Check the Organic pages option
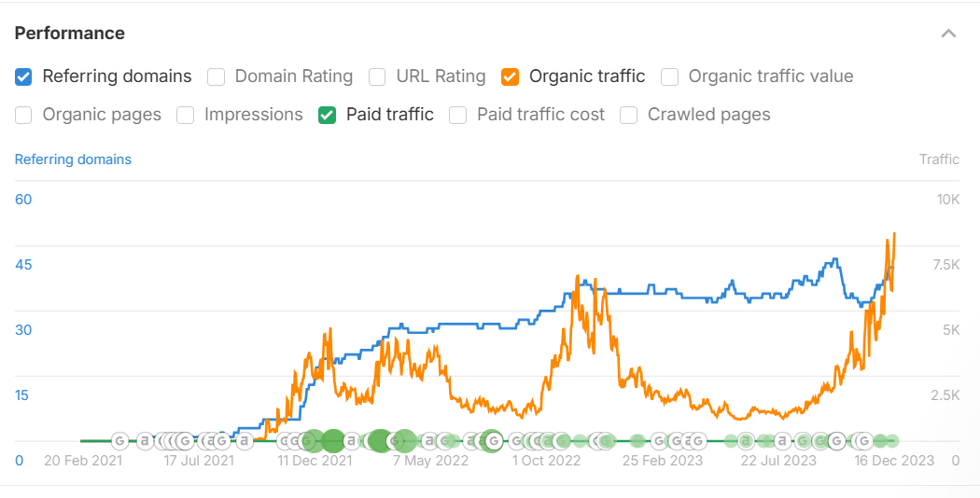The width and height of the screenshot is (980, 498). [x=24, y=115]
